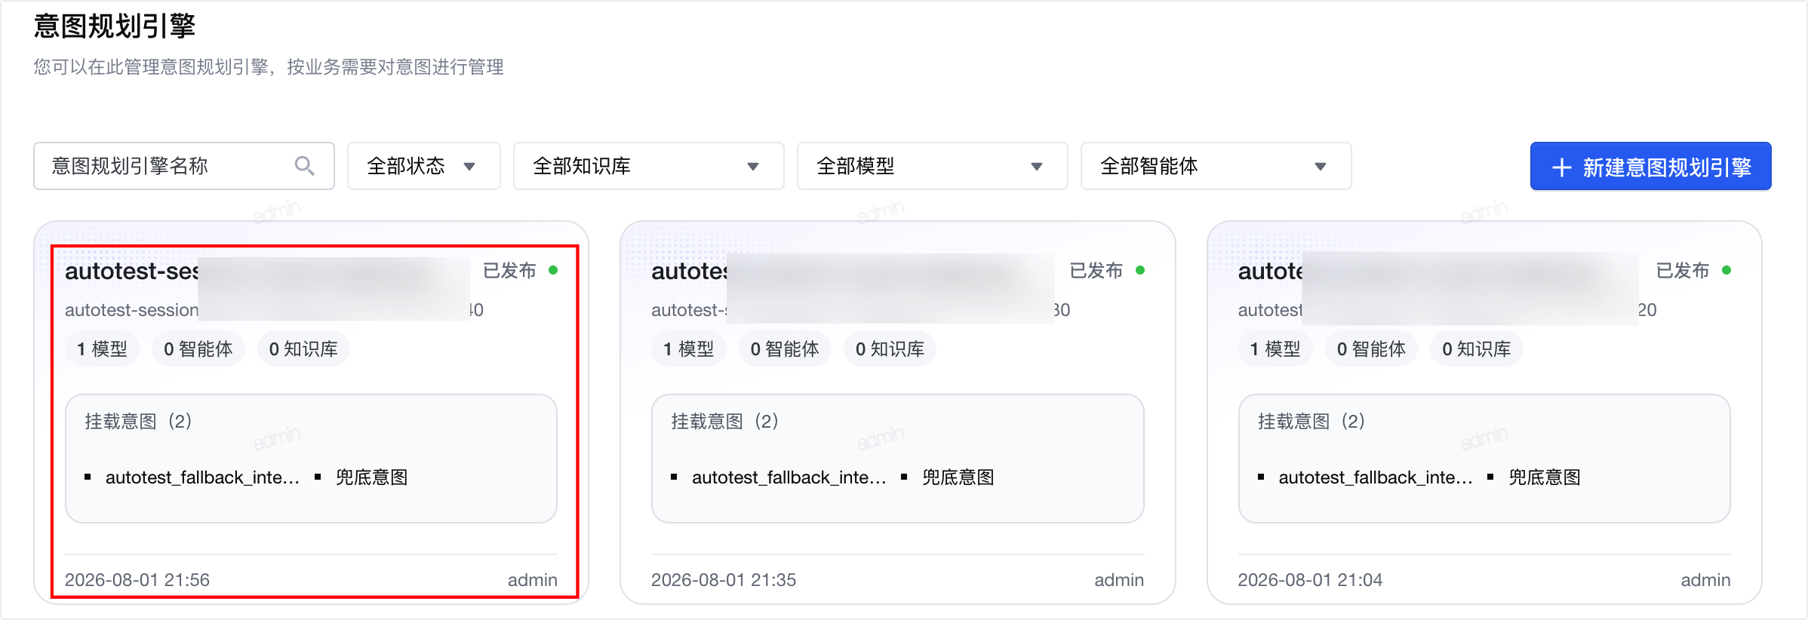Select 0 智能体 tag on the 21:04 card

[x=1371, y=349]
